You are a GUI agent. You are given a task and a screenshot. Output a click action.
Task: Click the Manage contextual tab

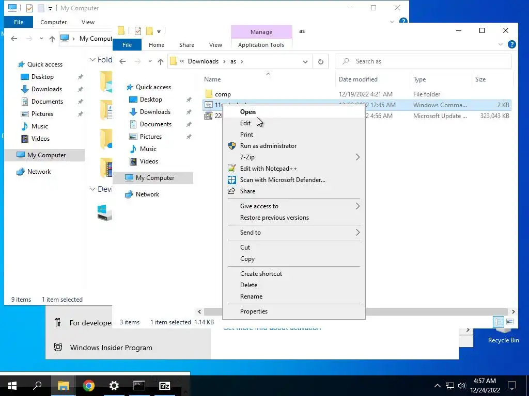click(261, 32)
